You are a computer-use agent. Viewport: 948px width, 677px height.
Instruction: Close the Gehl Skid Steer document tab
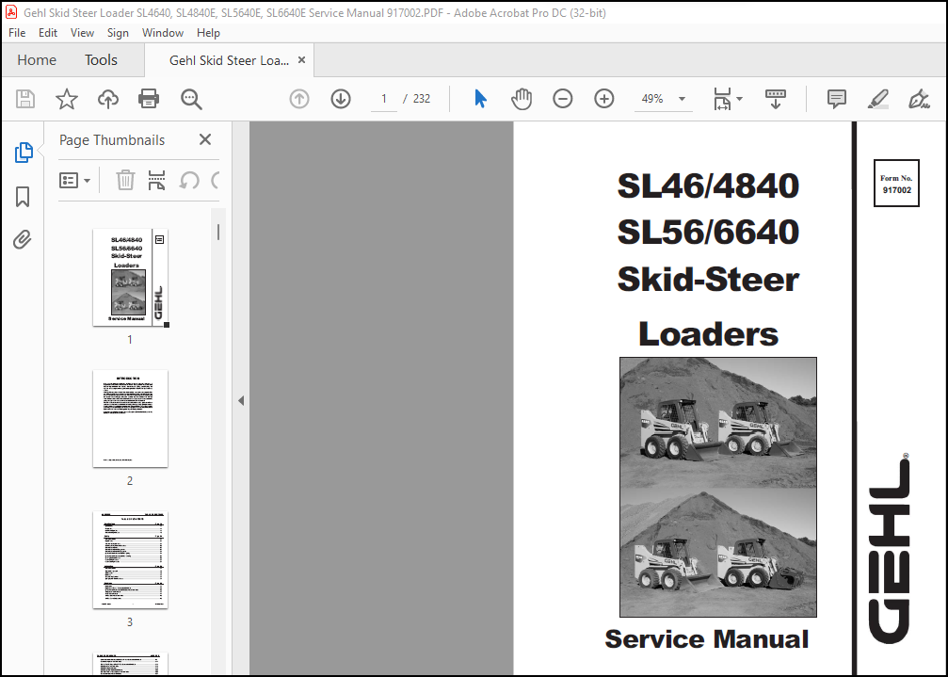[x=301, y=60]
